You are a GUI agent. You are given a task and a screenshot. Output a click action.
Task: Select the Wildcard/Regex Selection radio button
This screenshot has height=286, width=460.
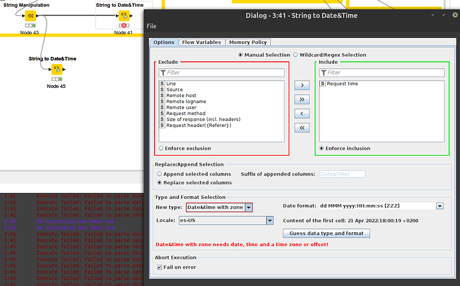(x=295, y=55)
